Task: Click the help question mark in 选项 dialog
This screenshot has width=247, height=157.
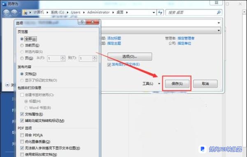Action: pyautogui.click(x=82, y=22)
